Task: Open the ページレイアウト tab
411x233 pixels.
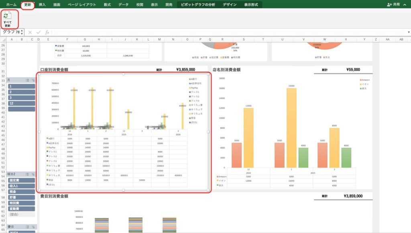Action: point(82,5)
